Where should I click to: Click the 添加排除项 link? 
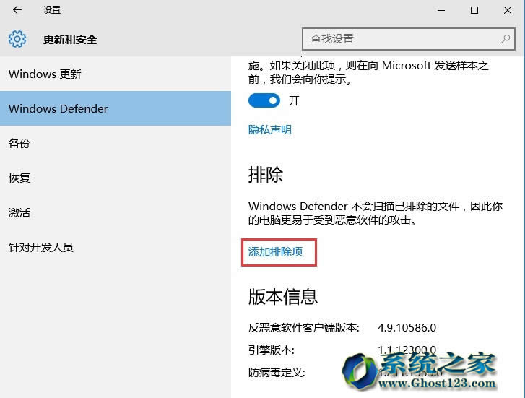pos(276,252)
